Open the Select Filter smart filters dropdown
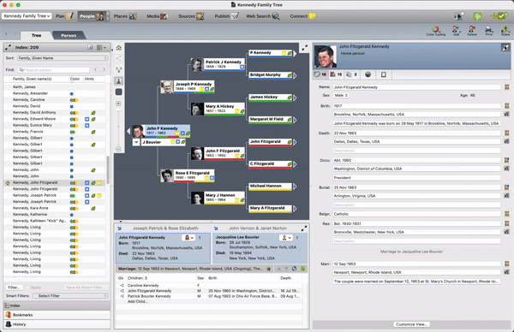514x332 pixels. pyautogui.click(x=70, y=296)
